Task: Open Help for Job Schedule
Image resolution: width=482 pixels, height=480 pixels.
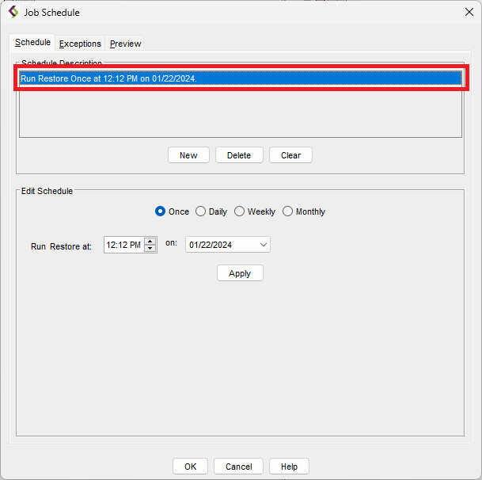Action: click(289, 467)
